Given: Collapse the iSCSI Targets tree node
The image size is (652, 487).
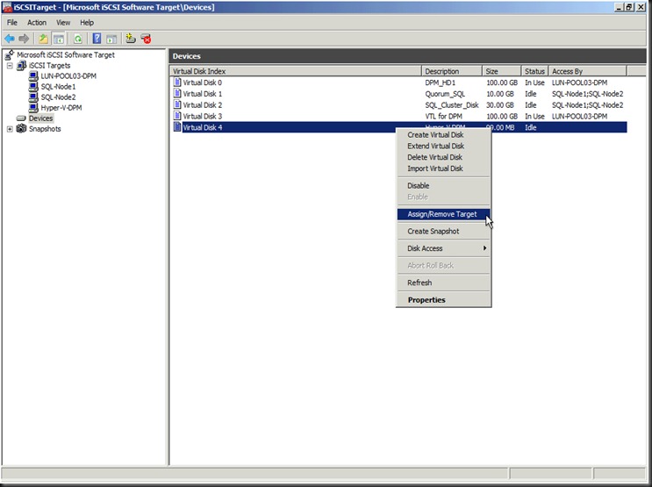Looking at the screenshot, I should point(10,66).
